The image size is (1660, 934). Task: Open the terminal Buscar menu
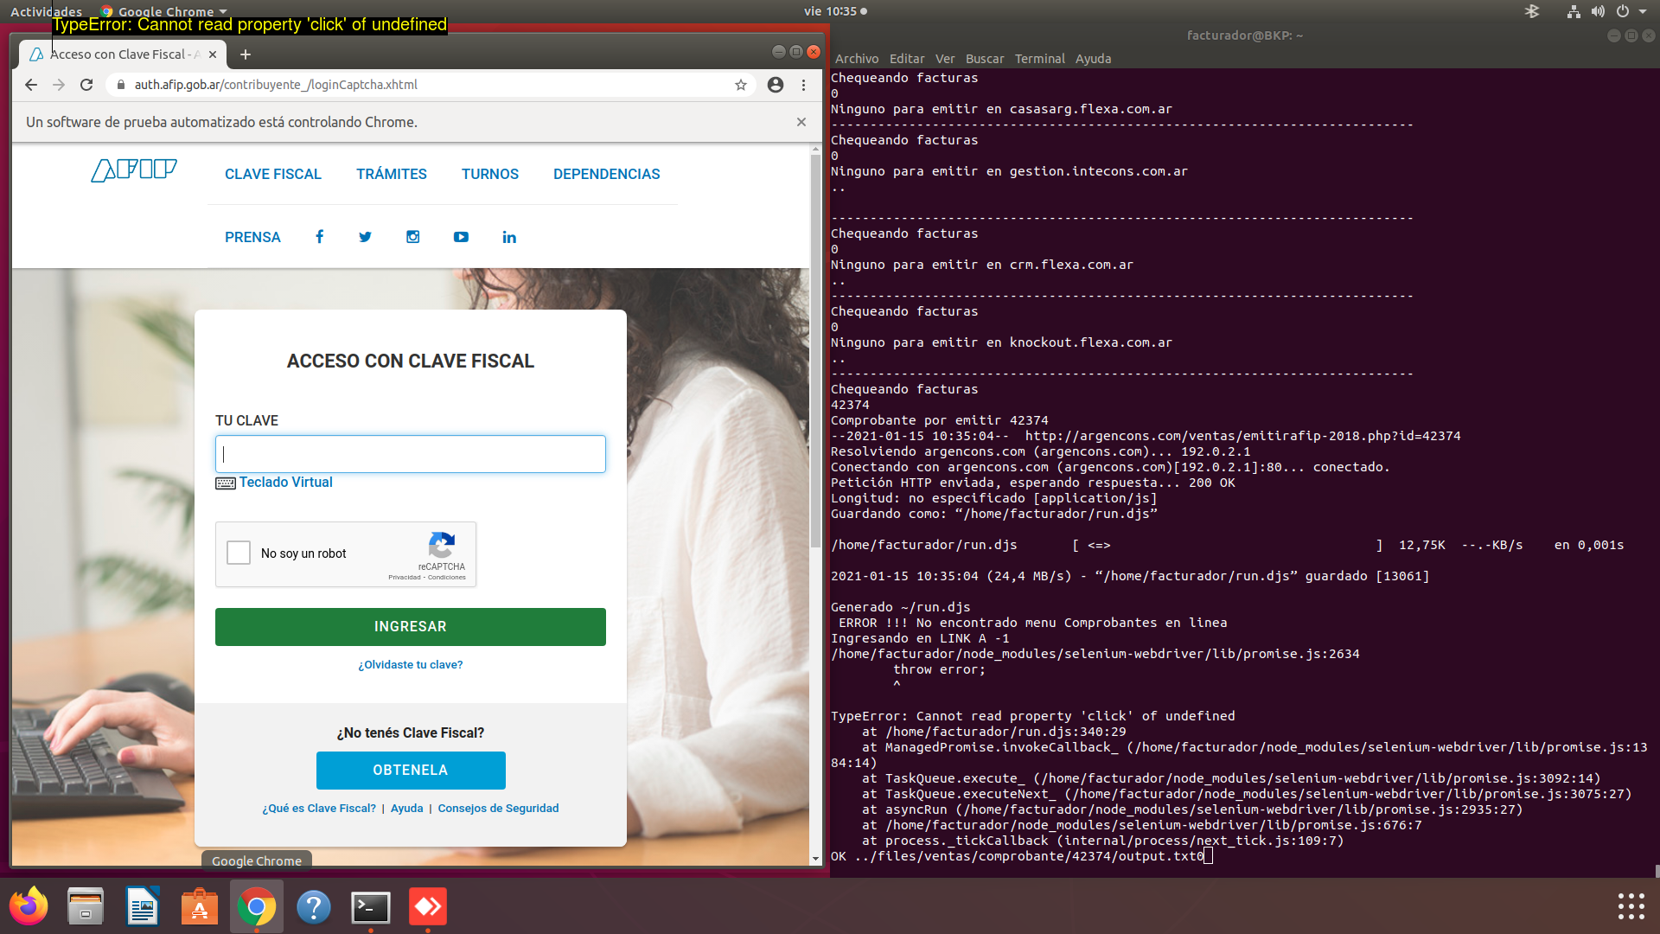pos(985,59)
